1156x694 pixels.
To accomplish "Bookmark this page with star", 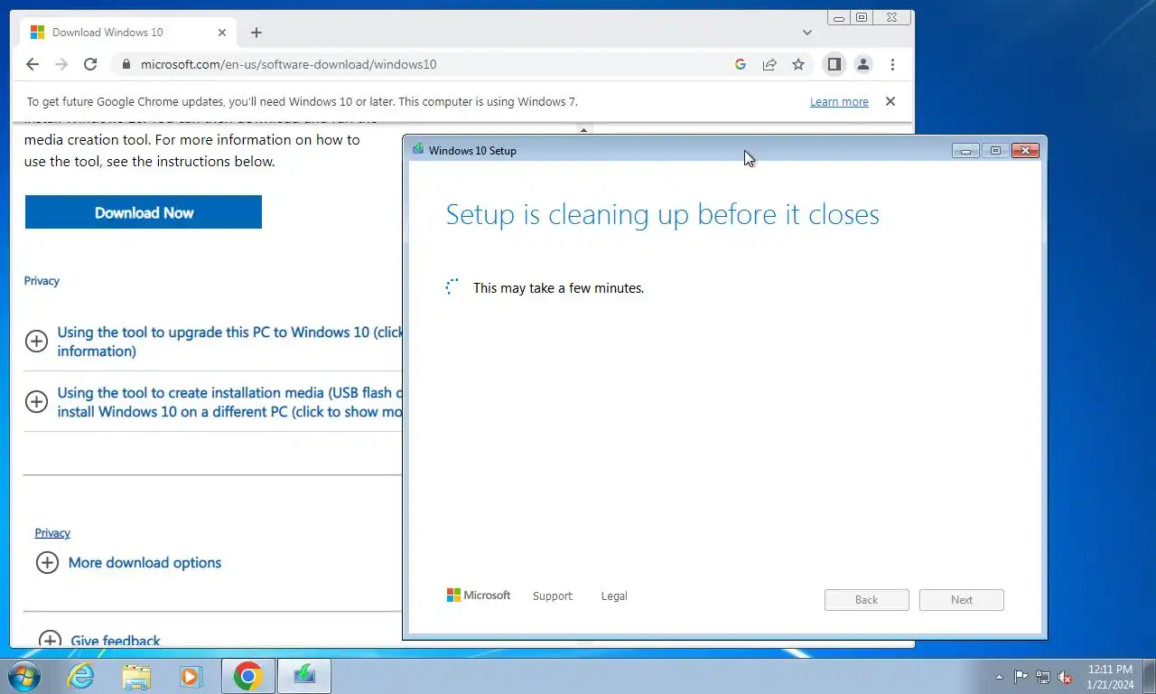I will tap(798, 64).
